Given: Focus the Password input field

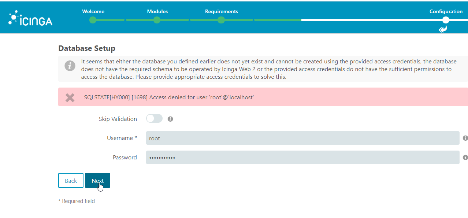Looking at the screenshot, I should (302, 158).
